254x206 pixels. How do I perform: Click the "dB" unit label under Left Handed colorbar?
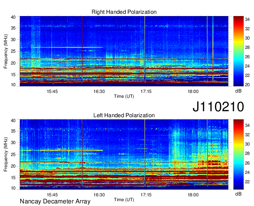(238, 194)
